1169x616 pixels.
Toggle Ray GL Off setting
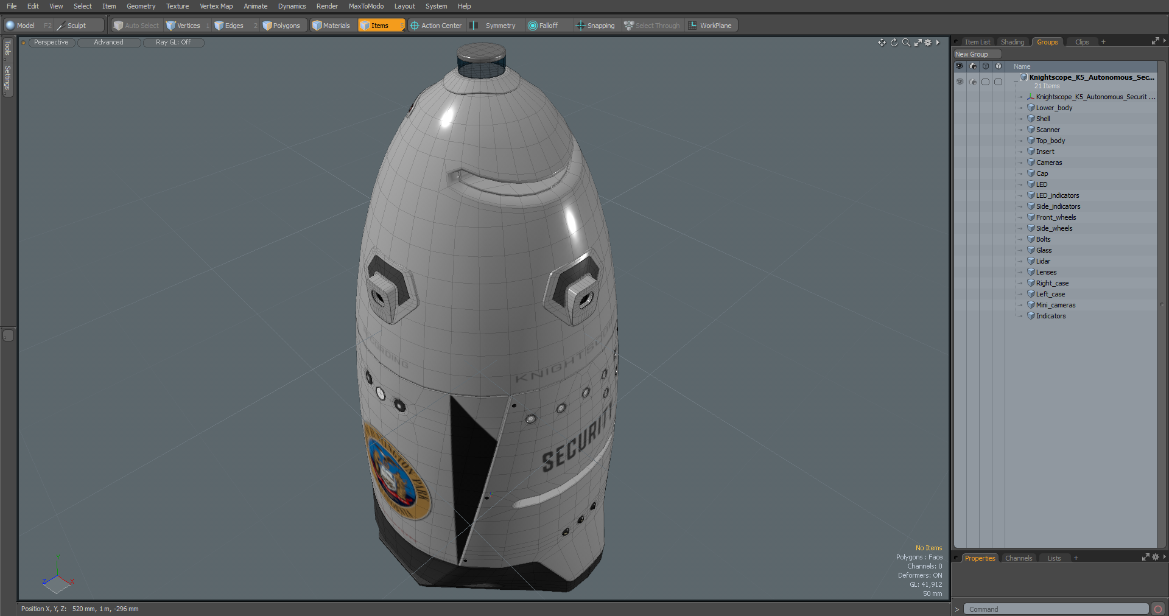[173, 43]
